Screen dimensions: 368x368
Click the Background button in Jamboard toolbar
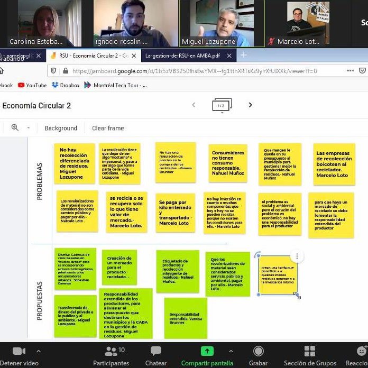click(x=61, y=128)
